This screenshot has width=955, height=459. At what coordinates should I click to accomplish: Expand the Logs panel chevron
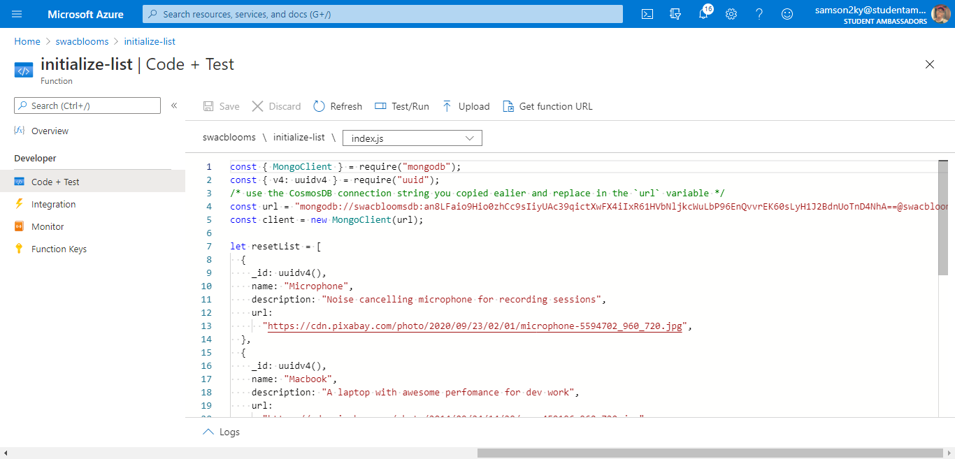208,432
